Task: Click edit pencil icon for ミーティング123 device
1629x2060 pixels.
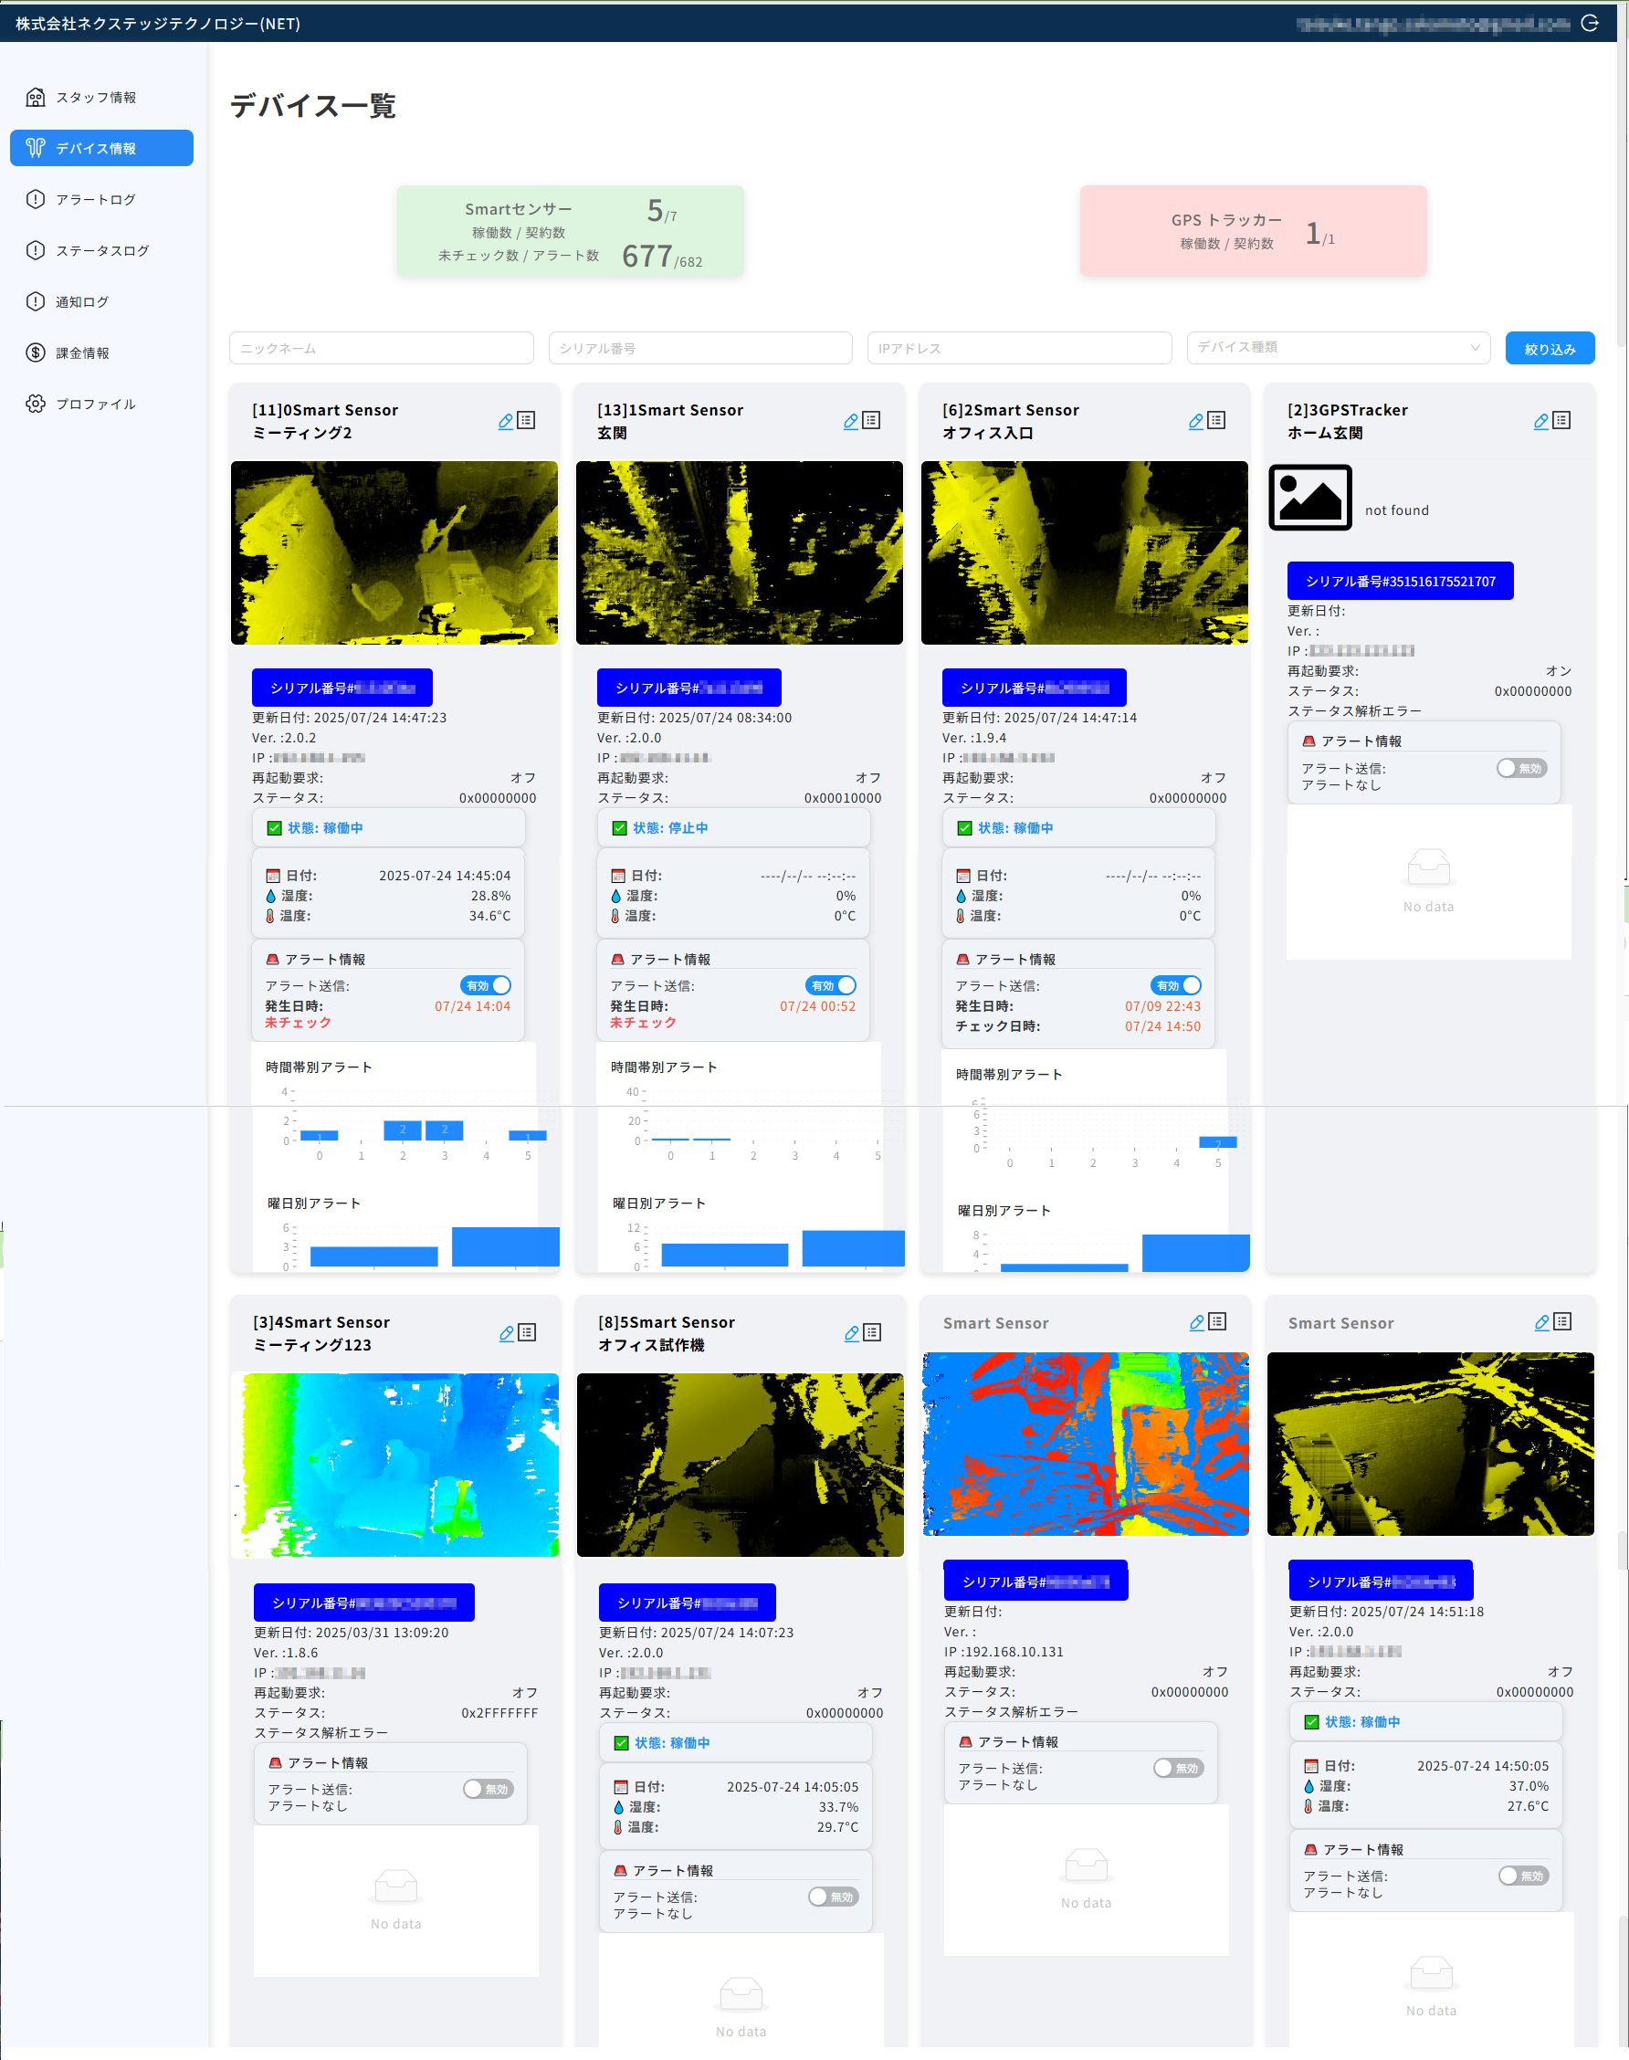Action: click(x=507, y=1333)
